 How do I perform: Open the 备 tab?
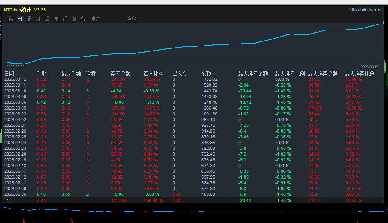coord(83,19)
